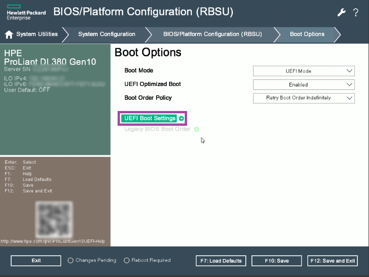Click the arrow icon next to UEFI Boot Settings
369x277 pixels.
tap(181, 118)
